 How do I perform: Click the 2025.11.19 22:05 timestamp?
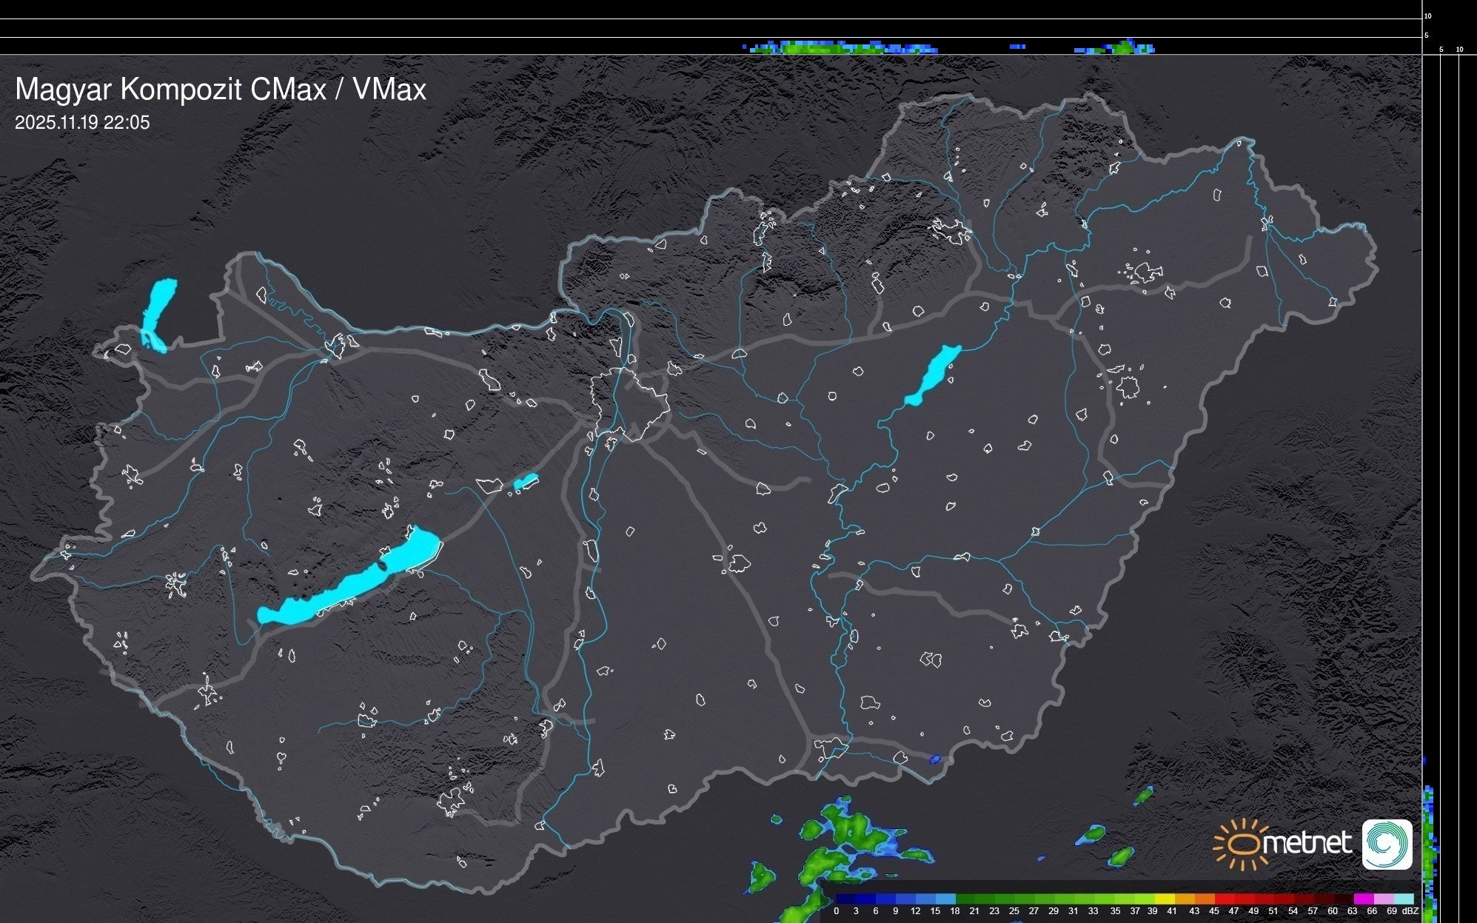click(82, 123)
